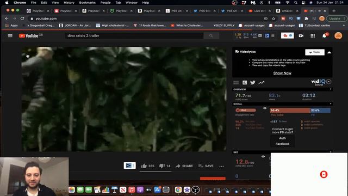348x196 pixels.
Task: Mute the active YouTube tab via speaker icon
Action: [320, 11]
